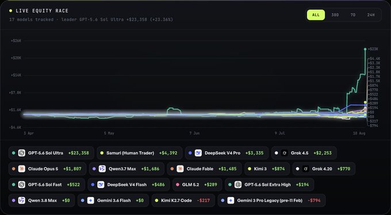This screenshot has height=215, width=391.
Task: Switch to the 24H time range
Action: click(371, 15)
